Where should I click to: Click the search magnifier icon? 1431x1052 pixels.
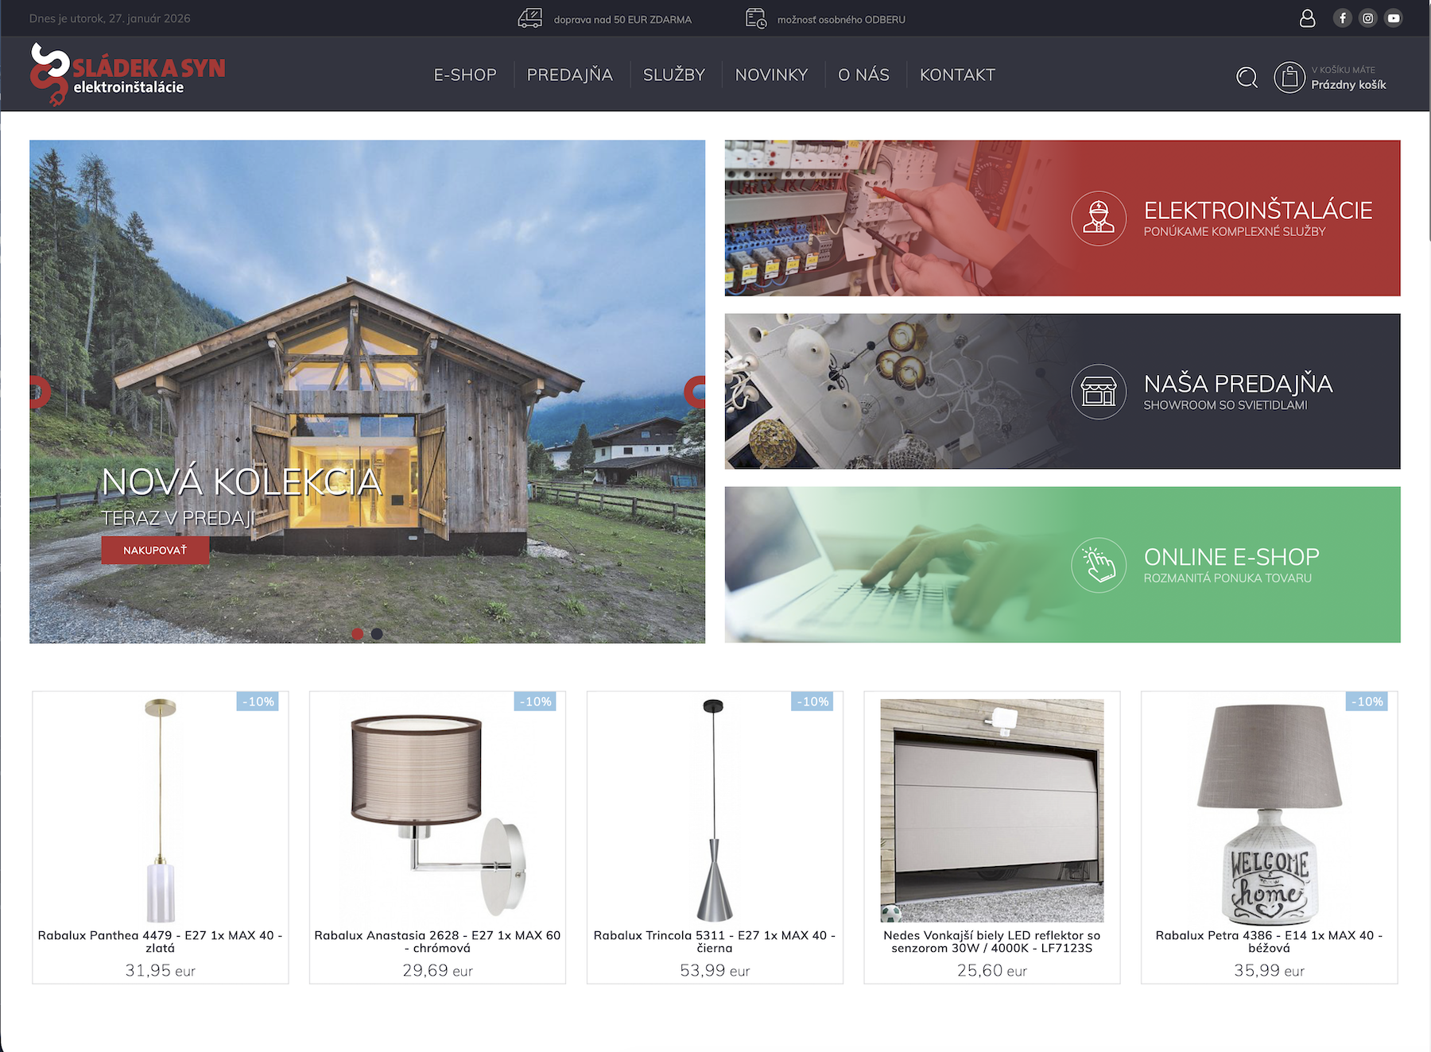tap(1247, 77)
